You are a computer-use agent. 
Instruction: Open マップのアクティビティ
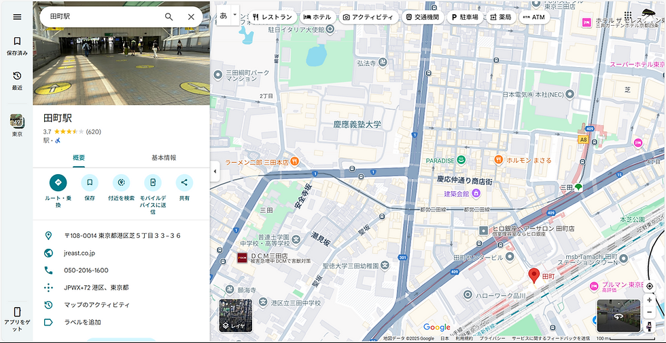(122, 305)
